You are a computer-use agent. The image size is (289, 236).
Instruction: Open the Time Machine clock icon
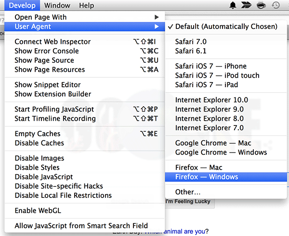(x=276, y=6)
